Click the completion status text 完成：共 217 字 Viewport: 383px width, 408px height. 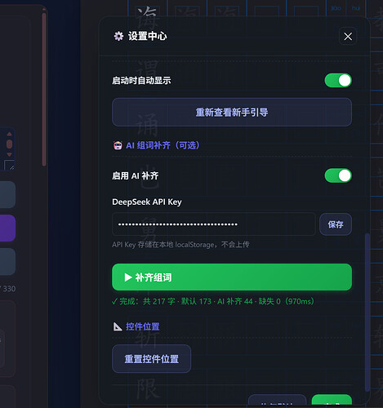(x=147, y=301)
